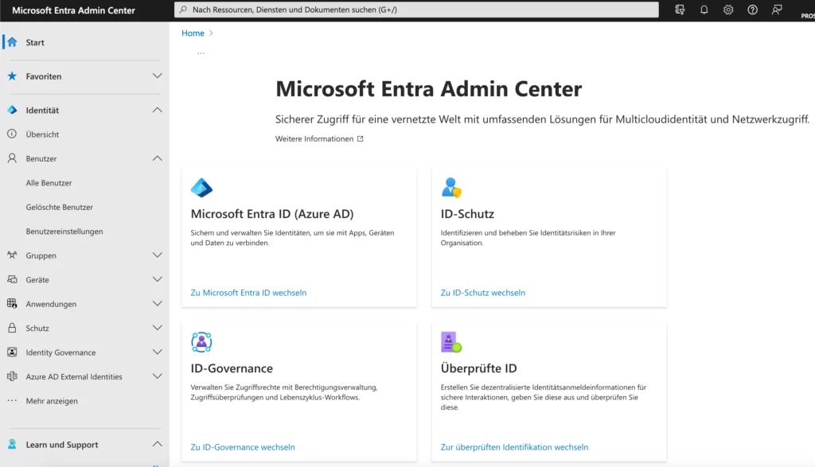815x467 pixels.
Task: Click the Identity Governance sidebar icon
Action: coord(12,352)
